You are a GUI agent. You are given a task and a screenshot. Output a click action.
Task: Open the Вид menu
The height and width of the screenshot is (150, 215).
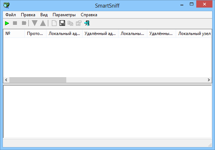coord(44,15)
